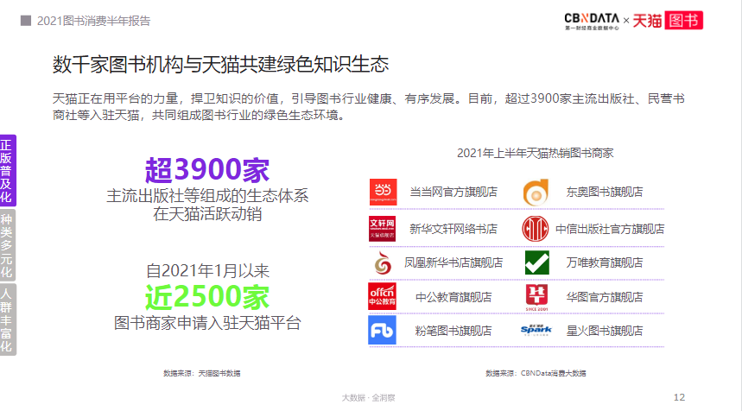The width and height of the screenshot is (742, 411).
Task: Click the green 近2500家 figure
Action: 207,297
